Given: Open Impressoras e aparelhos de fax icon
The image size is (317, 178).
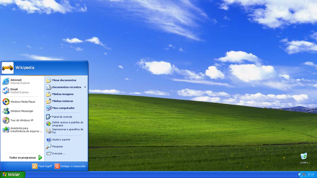Looking at the screenshot, I should tap(49, 131).
